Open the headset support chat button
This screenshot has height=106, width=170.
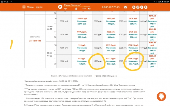point(161,96)
